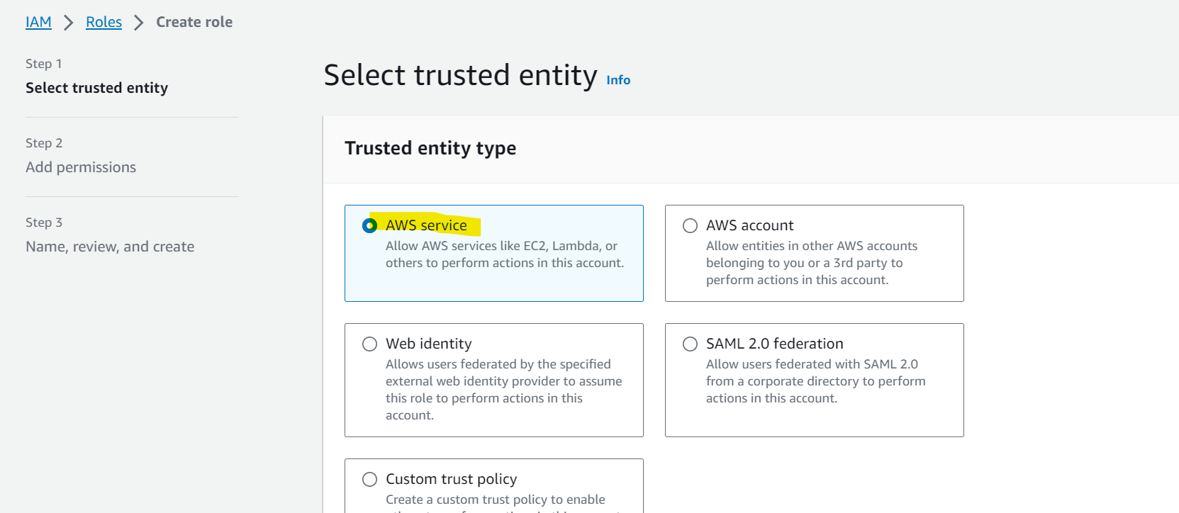Open the Info link beside the heading
This screenshot has width=1179, height=513.
coord(618,80)
